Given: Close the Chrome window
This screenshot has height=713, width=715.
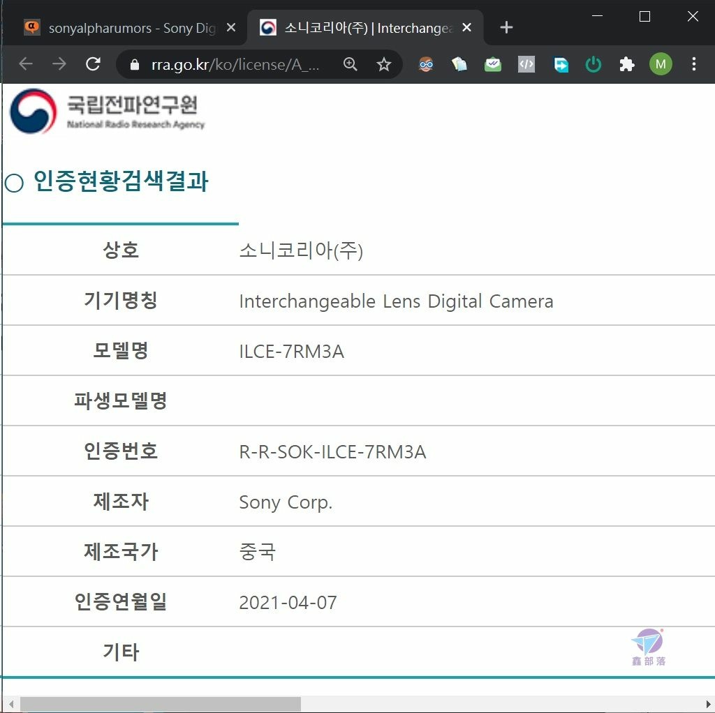Looking at the screenshot, I should pos(693,17).
